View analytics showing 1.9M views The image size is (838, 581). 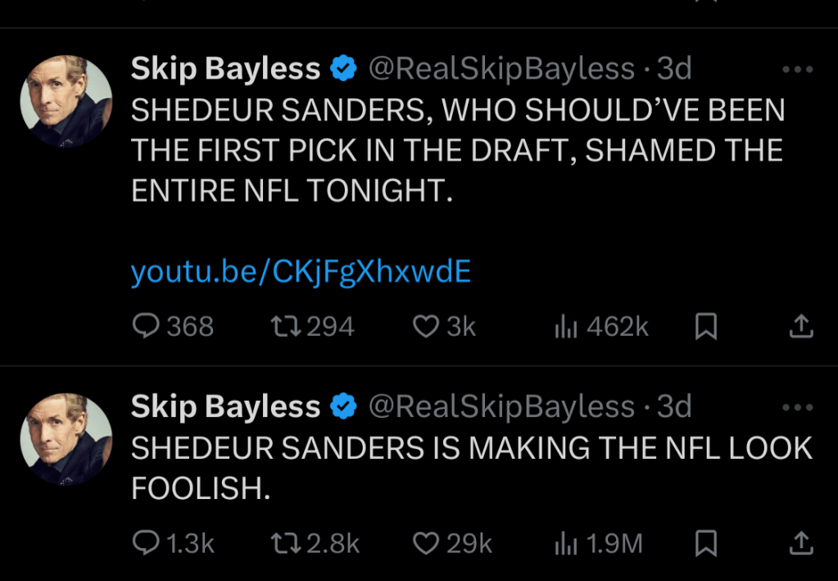click(x=567, y=542)
